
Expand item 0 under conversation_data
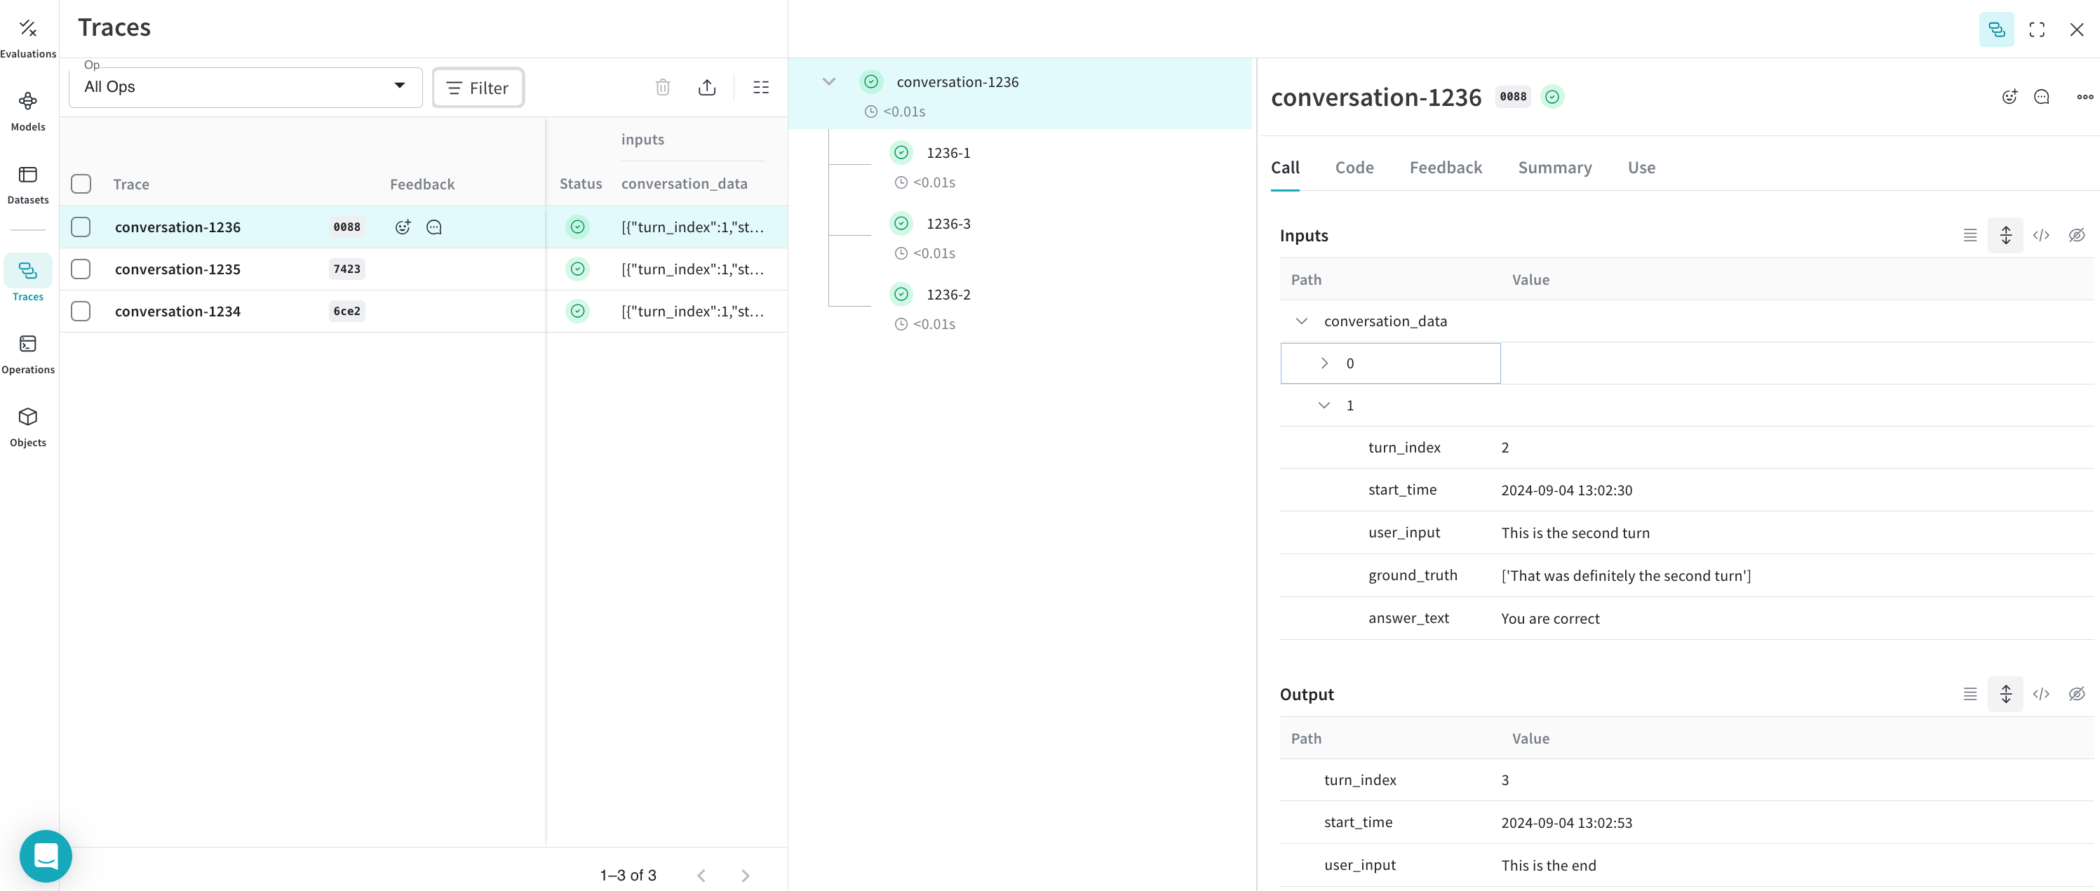1324,363
